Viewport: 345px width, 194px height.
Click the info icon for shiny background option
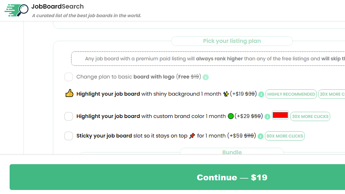click(x=261, y=94)
